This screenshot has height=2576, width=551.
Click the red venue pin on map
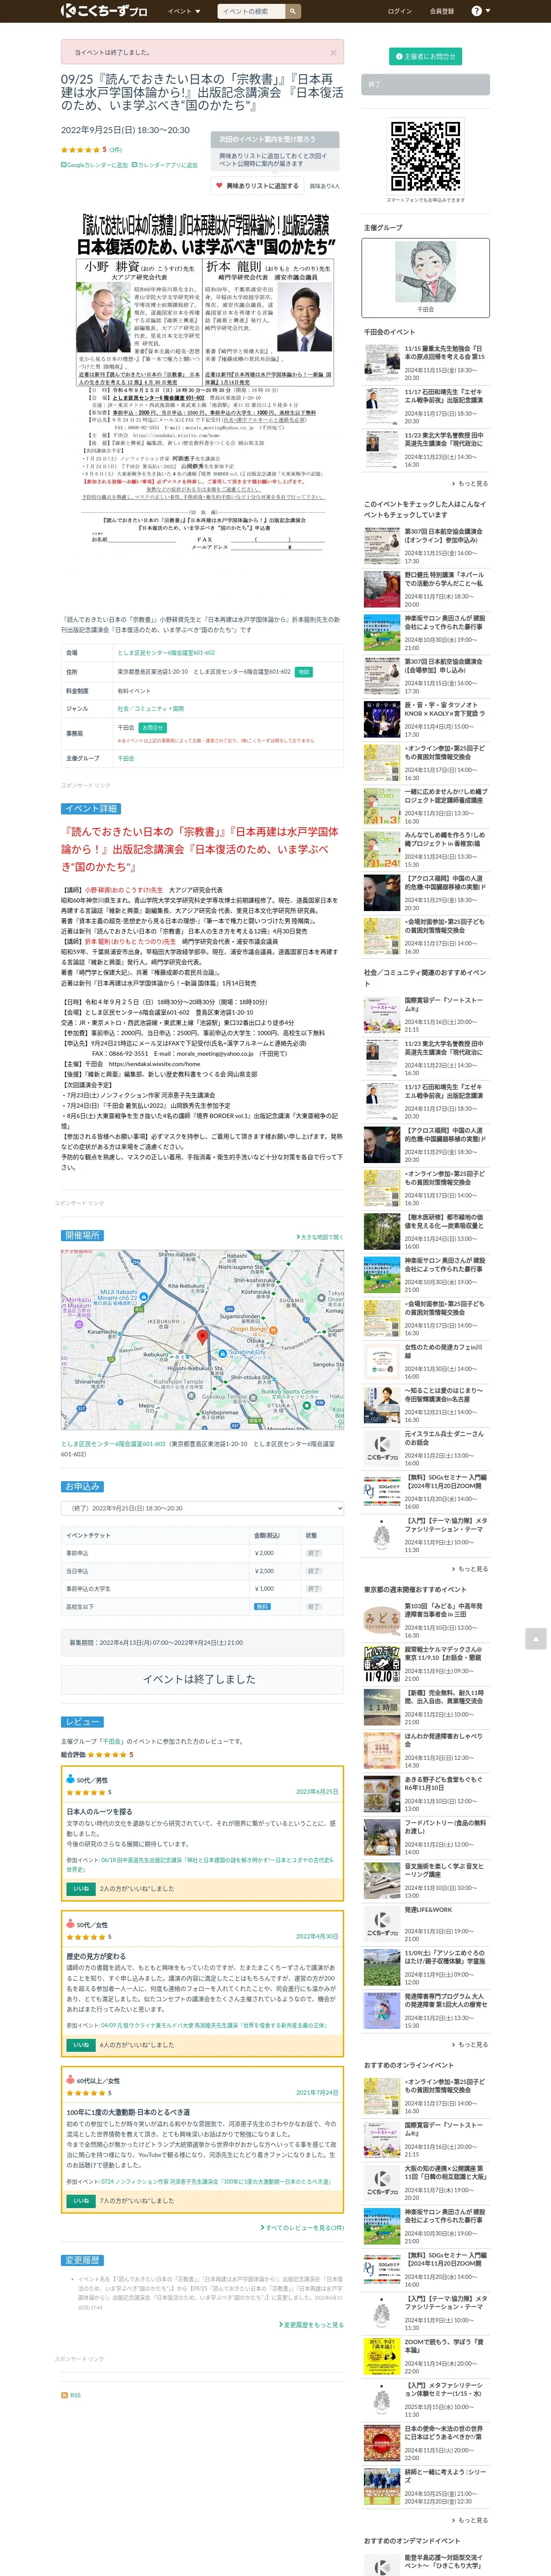(202, 1337)
